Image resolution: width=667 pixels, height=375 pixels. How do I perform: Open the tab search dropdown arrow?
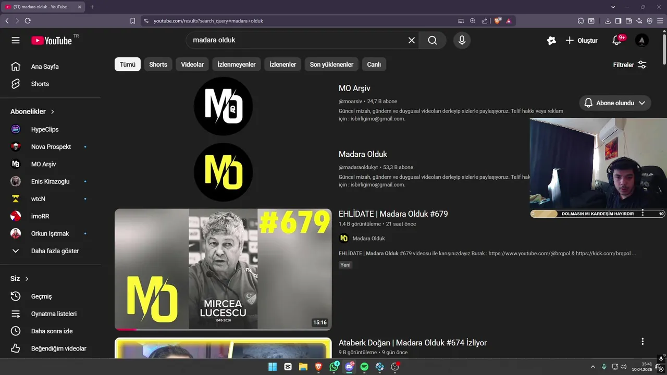click(613, 7)
